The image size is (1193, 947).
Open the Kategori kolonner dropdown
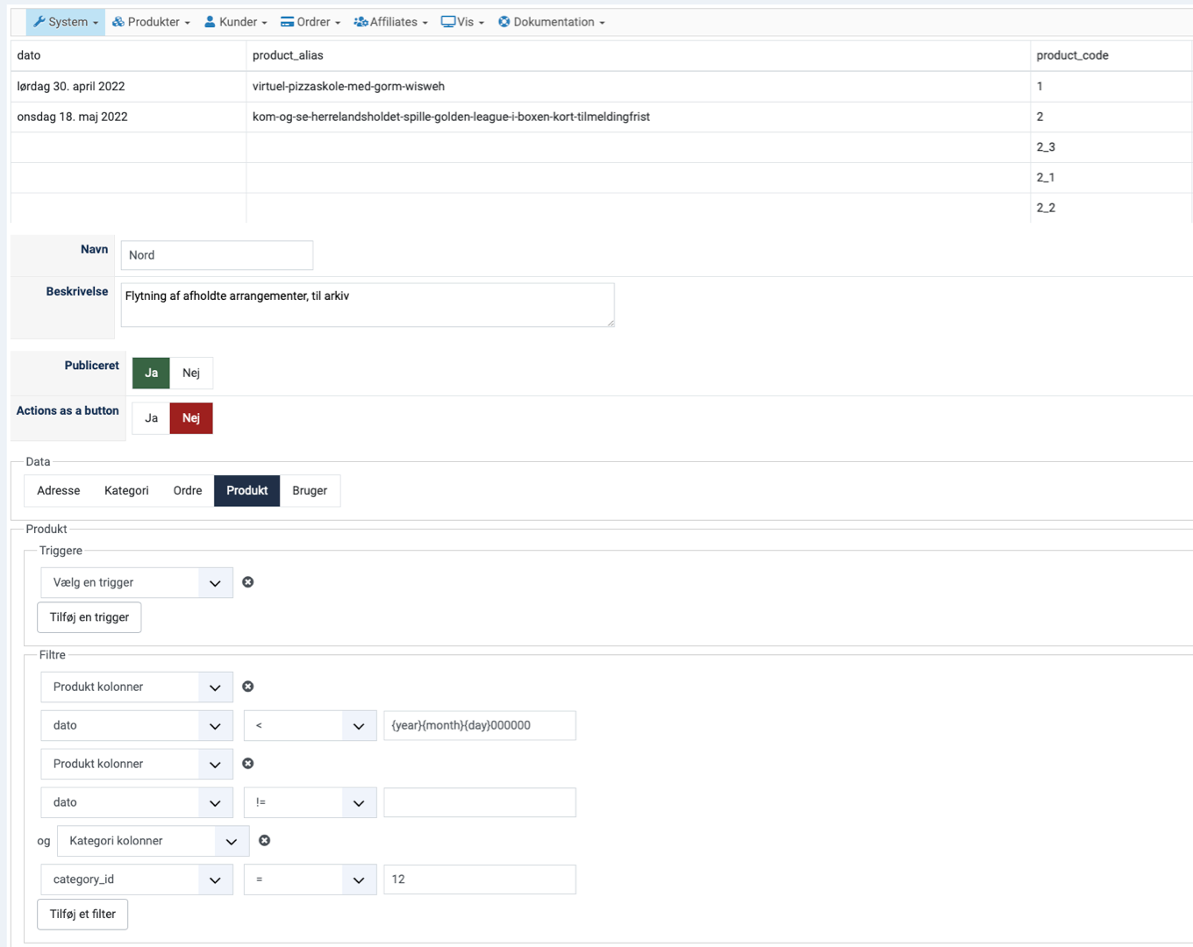(154, 841)
